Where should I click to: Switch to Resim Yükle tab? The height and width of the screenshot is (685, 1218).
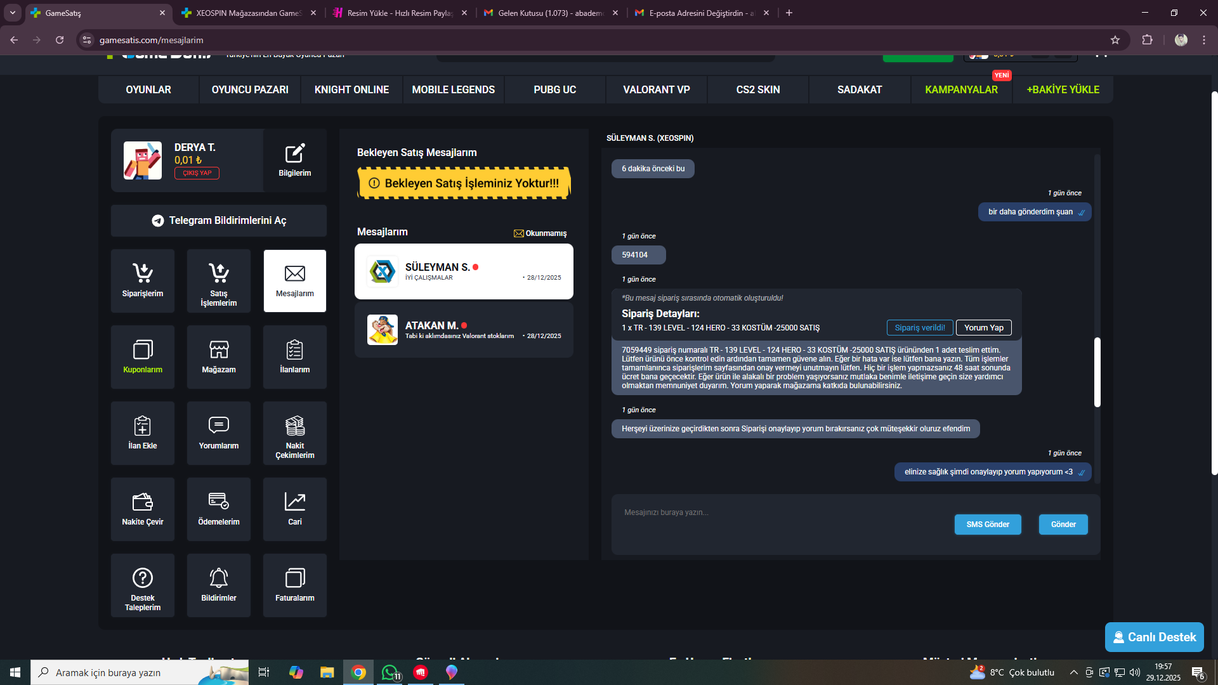click(x=400, y=13)
